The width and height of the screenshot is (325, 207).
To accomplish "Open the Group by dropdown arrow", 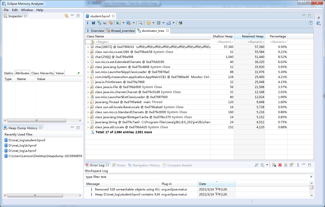I will [x=153, y=23].
